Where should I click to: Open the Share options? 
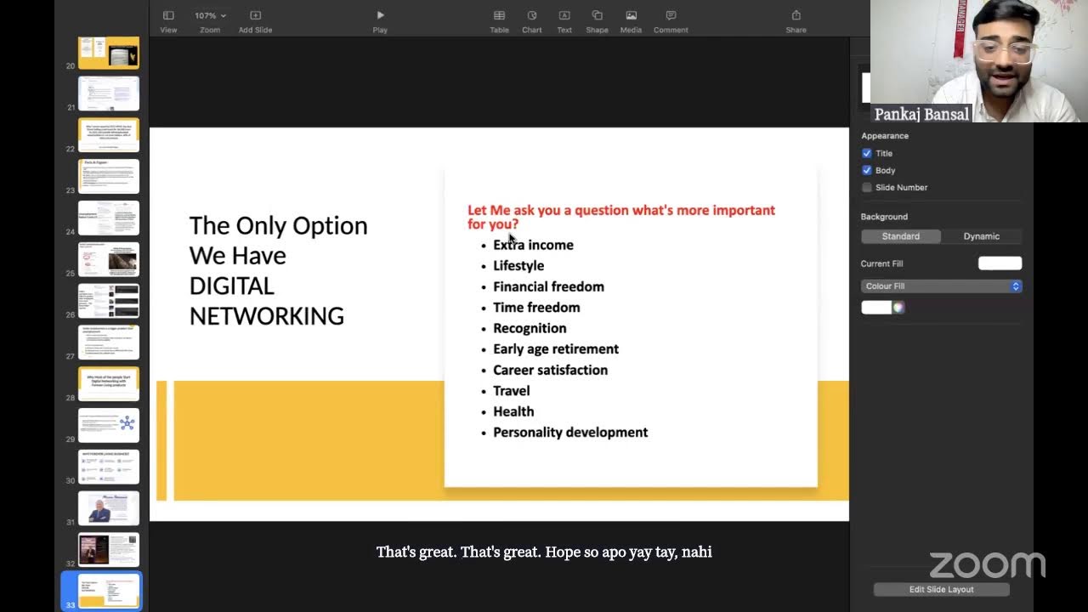796,21
